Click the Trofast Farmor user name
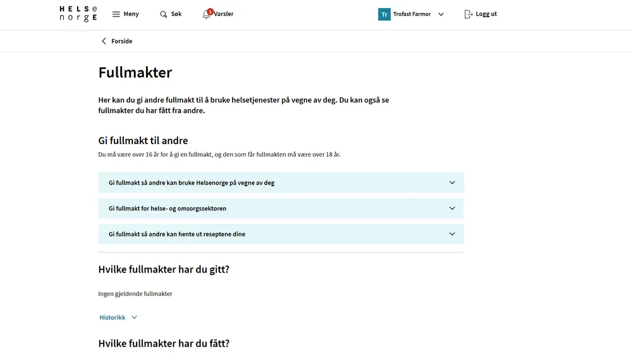The width and height of the screenshot is (632, 356). tap(412, 14)
